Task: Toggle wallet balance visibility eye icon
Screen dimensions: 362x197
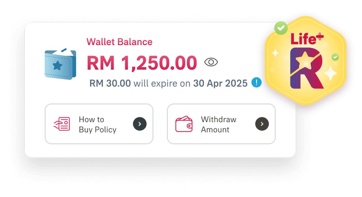Action: 211,62
